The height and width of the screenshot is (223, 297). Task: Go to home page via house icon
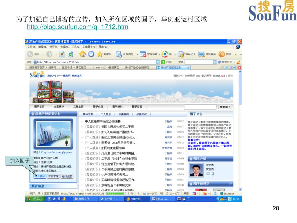click(x=83, y=54)
